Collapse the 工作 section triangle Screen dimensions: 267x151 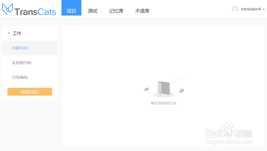(9, 33)
